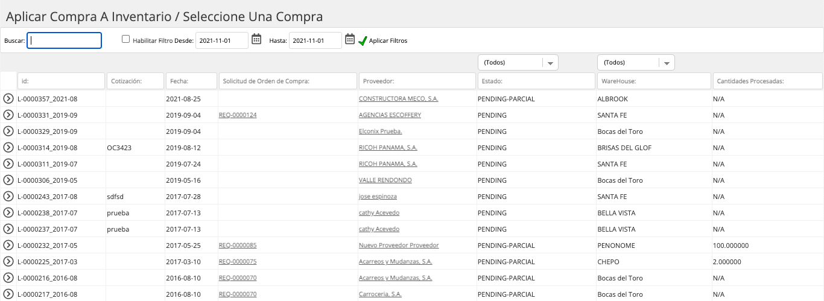Open Estado (Todos) dropdown
Viewport: 824px width, 301px height.
point(518,63)
